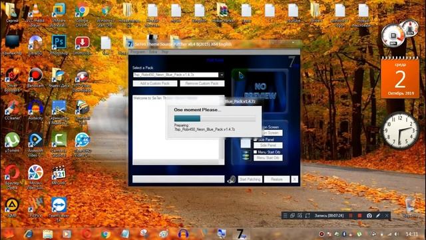Viewport: 426px width, 240px height.
Task: Open VLC media player desktop shortcut
Action: [x=35, y=15]
